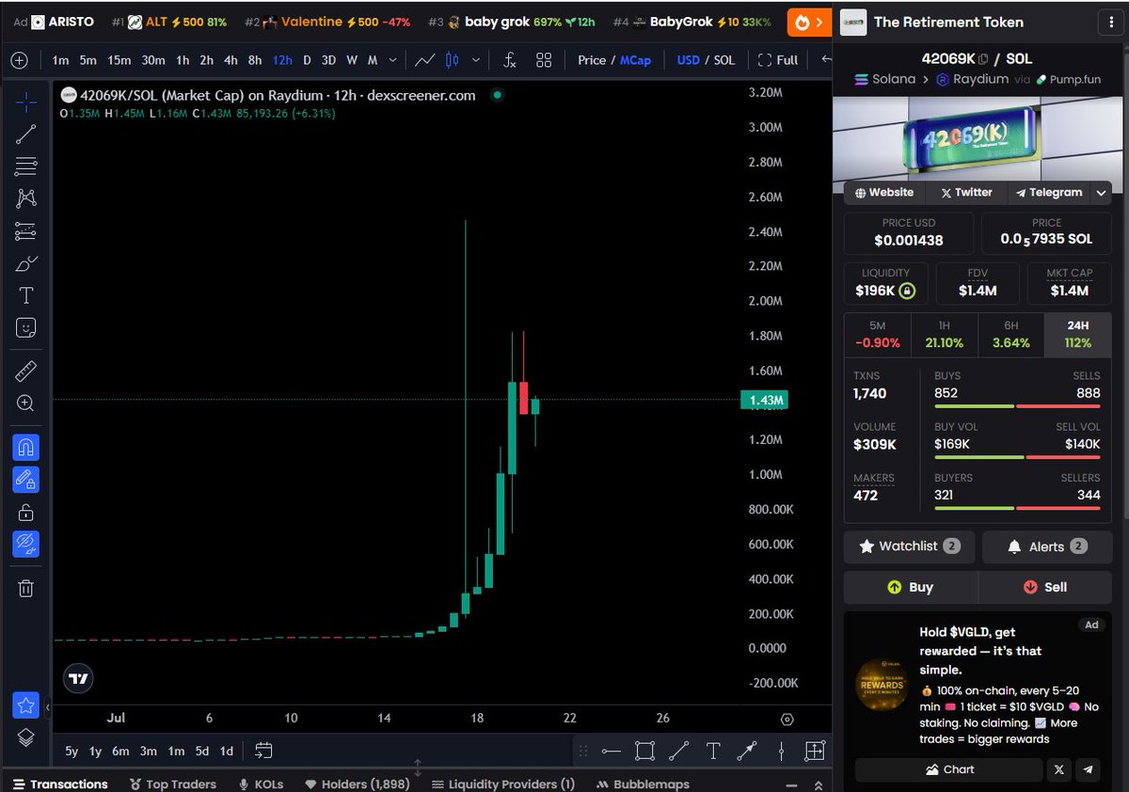Select arrow tool in floating drawing toolbar
The image size is (1129, 792).
pyautogui.click(x=747, y=751)
